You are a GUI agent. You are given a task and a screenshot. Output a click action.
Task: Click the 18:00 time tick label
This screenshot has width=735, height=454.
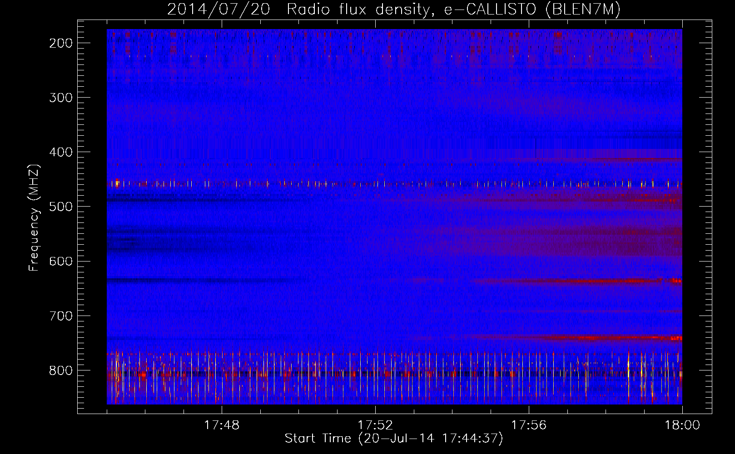pyautogui.click(x=682, y=425)
